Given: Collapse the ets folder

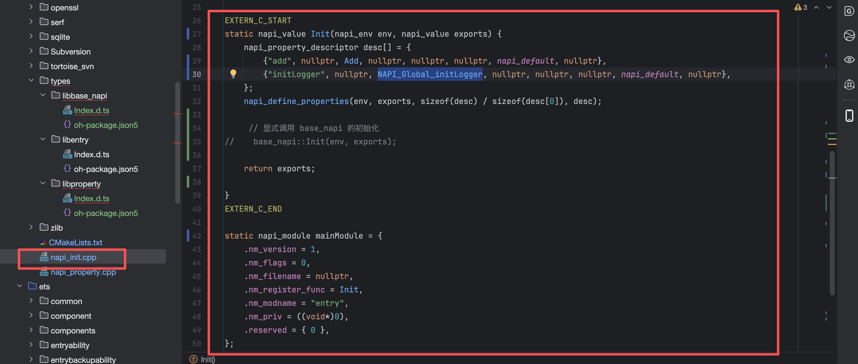Looking at the screenshot, I should (x=20, y=286).
